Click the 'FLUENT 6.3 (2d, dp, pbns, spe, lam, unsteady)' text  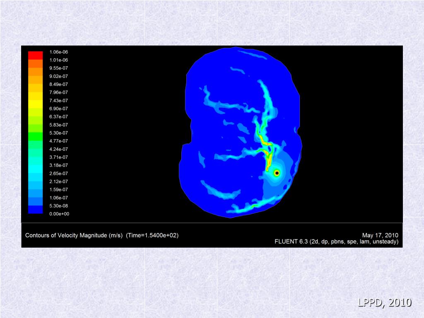(x=336, y=241)
